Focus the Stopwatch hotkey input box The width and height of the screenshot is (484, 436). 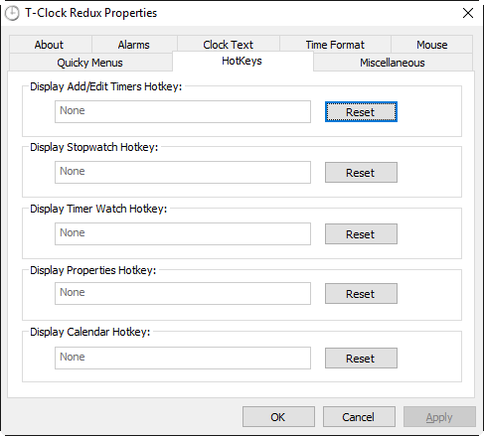pyautogui.click(x=183, y=172)
